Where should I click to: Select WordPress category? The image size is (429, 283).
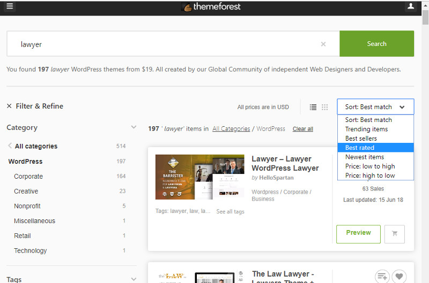(25, 161)
